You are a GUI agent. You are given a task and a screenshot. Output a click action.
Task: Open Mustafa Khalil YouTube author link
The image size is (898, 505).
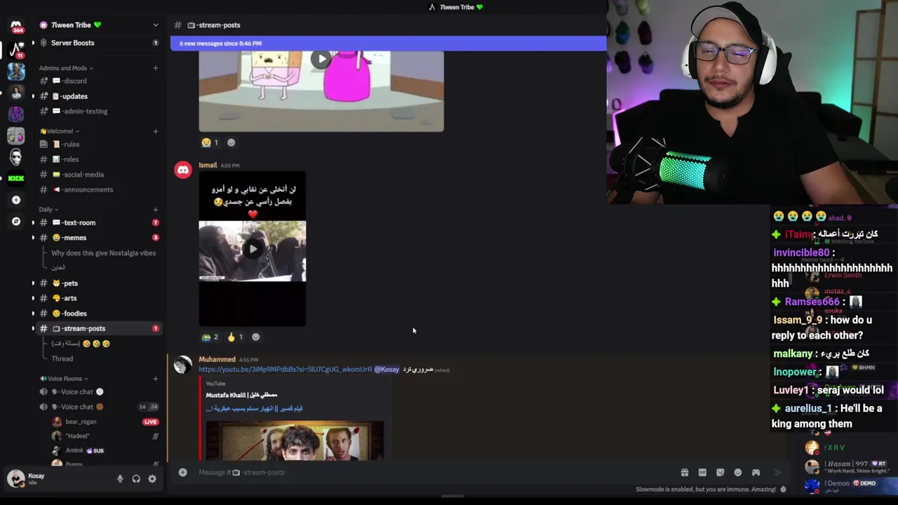241,396
